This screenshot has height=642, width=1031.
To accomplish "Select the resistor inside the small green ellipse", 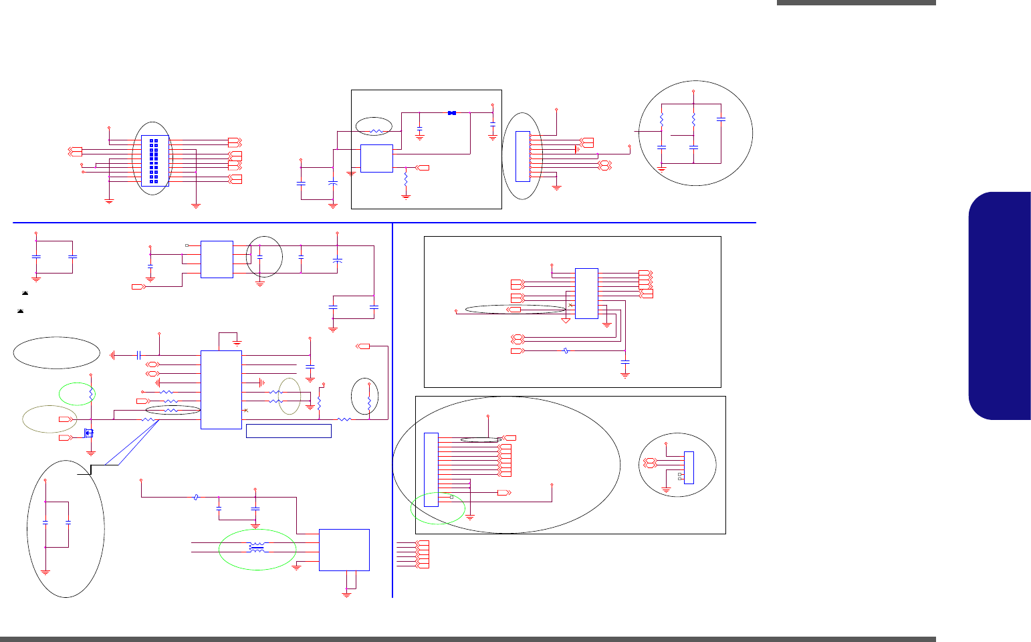I will [91, 395].
